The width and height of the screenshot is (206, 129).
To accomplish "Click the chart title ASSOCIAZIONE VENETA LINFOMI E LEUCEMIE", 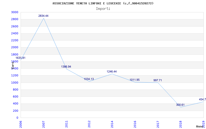I will coord(103,3).
